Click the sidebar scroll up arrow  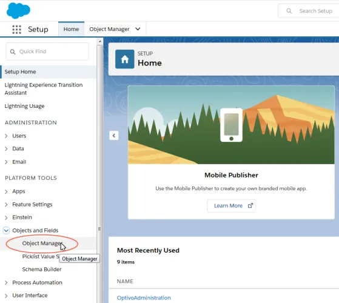tap(100, 41)
